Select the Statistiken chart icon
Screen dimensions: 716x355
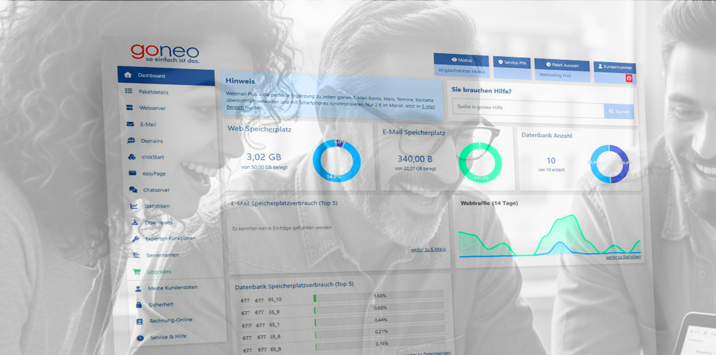coord(134,206)
